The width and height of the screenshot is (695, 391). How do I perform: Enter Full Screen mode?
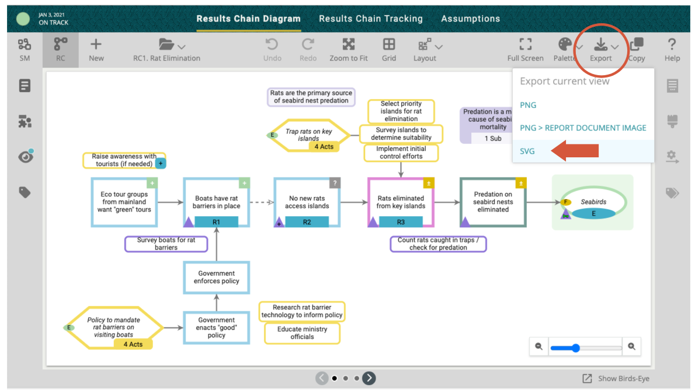click(525, 49)
